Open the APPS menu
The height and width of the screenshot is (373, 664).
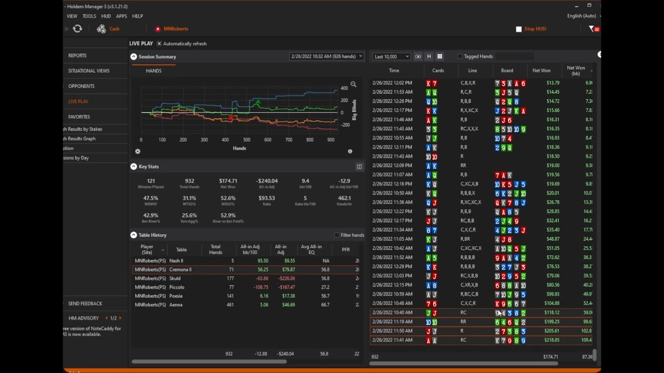(121, 16)
